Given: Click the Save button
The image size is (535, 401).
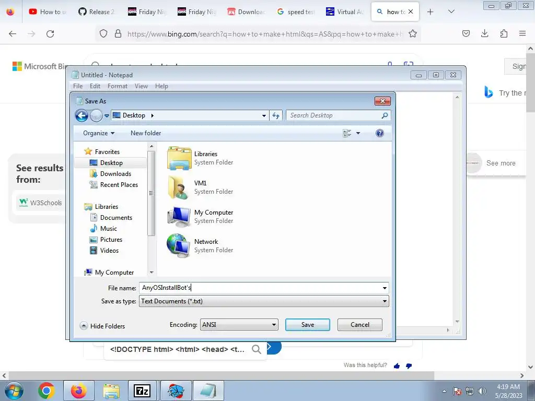Looking at the screenshot, I should pos(307,325).
